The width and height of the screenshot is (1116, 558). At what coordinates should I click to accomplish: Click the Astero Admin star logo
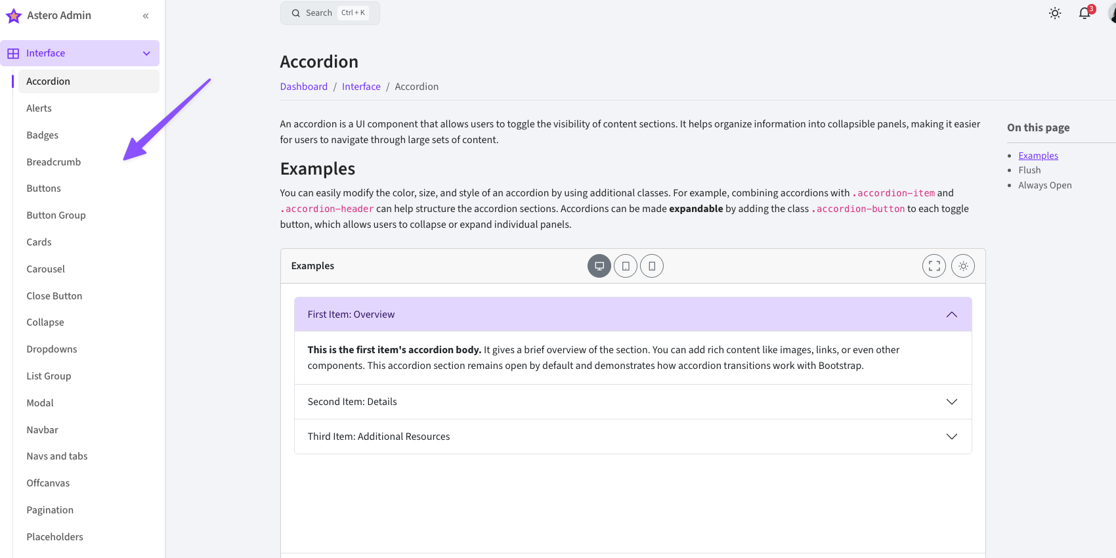(x=14, y=16)
